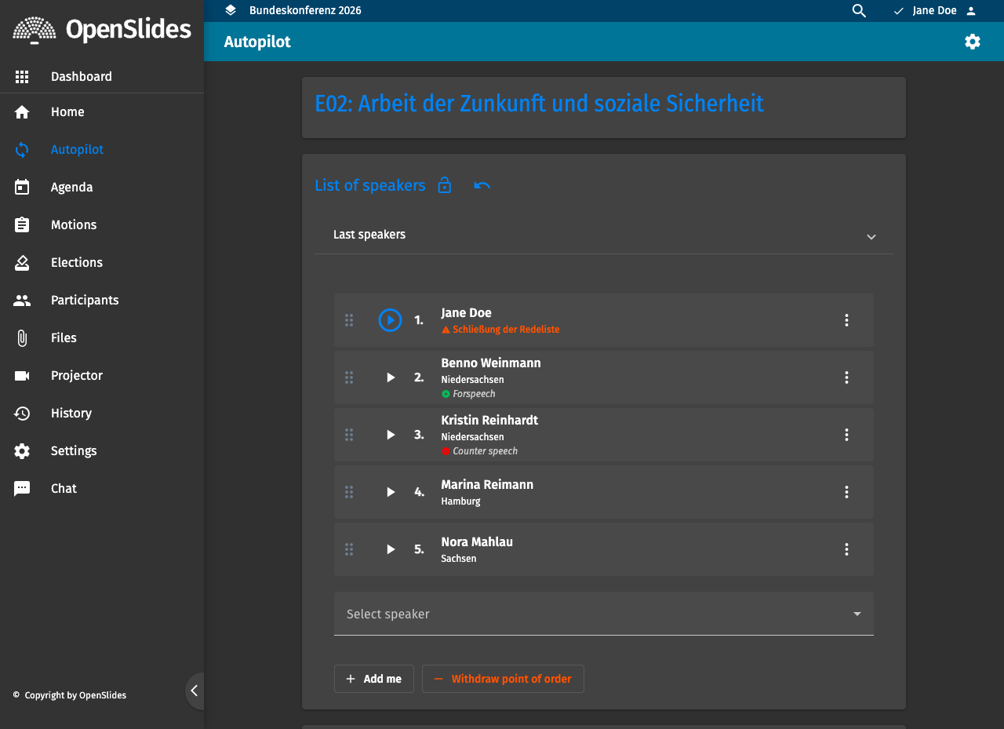View the History page

point(102,414)
